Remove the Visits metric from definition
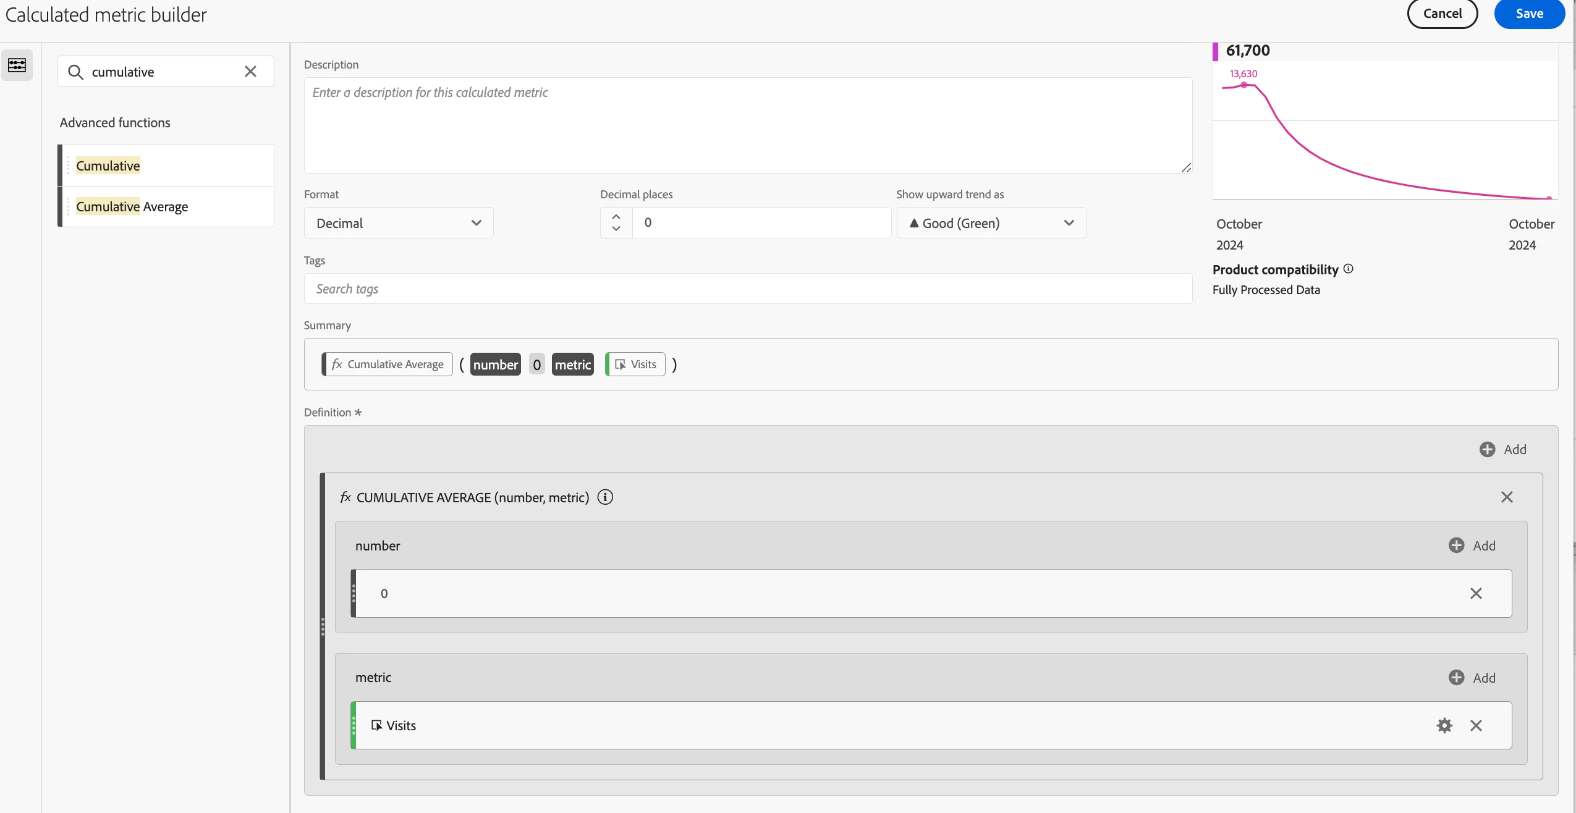This screenshot has height=813, width=1576. tap(1476, 725)
